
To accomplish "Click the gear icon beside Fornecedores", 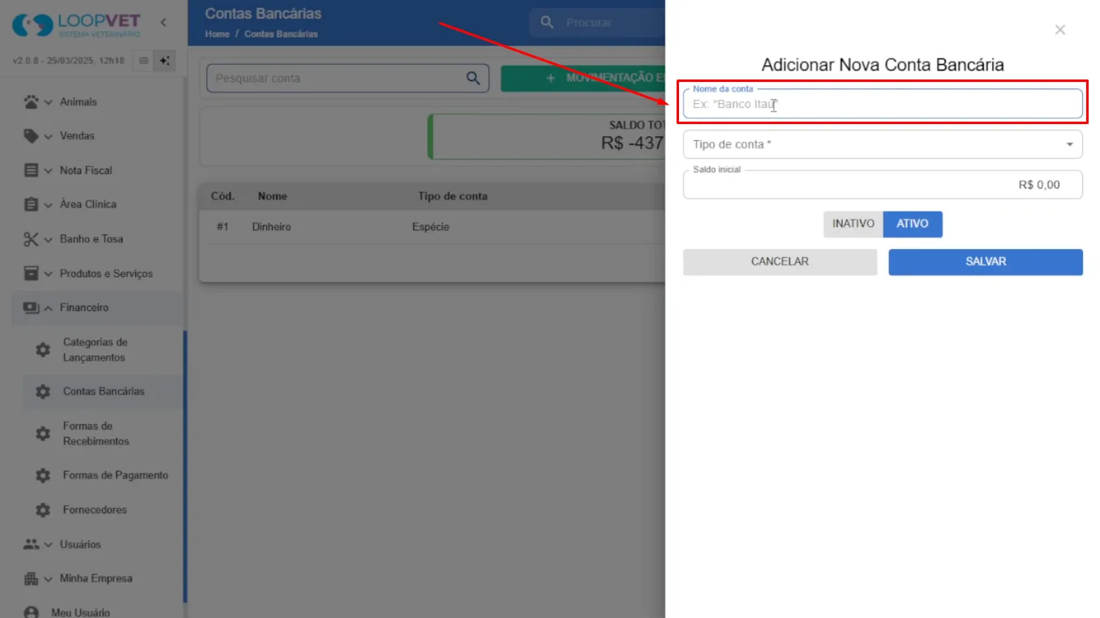I will click(43, 510).
